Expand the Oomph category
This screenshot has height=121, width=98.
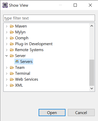[7, 38]
